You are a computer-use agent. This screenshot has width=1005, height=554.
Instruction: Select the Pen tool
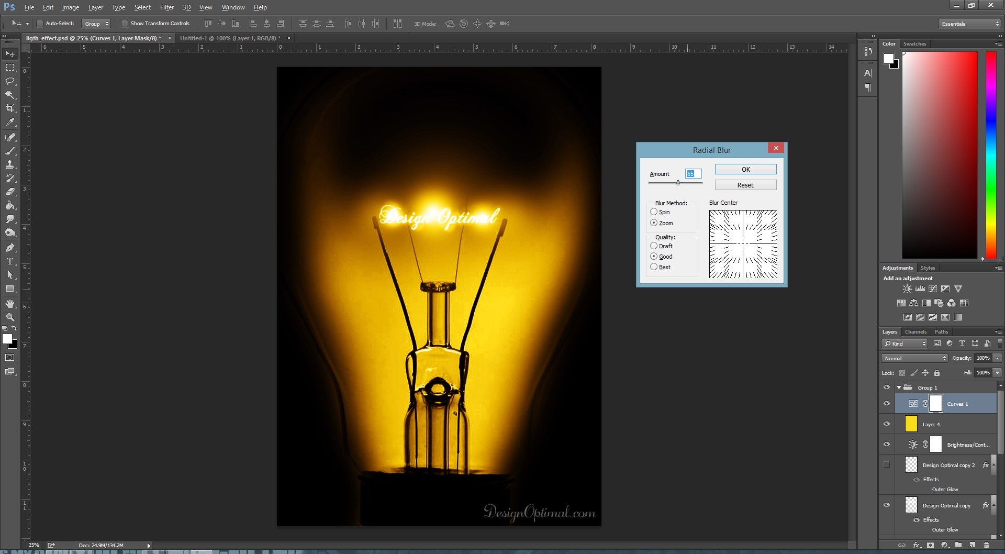tap(10, 248)
